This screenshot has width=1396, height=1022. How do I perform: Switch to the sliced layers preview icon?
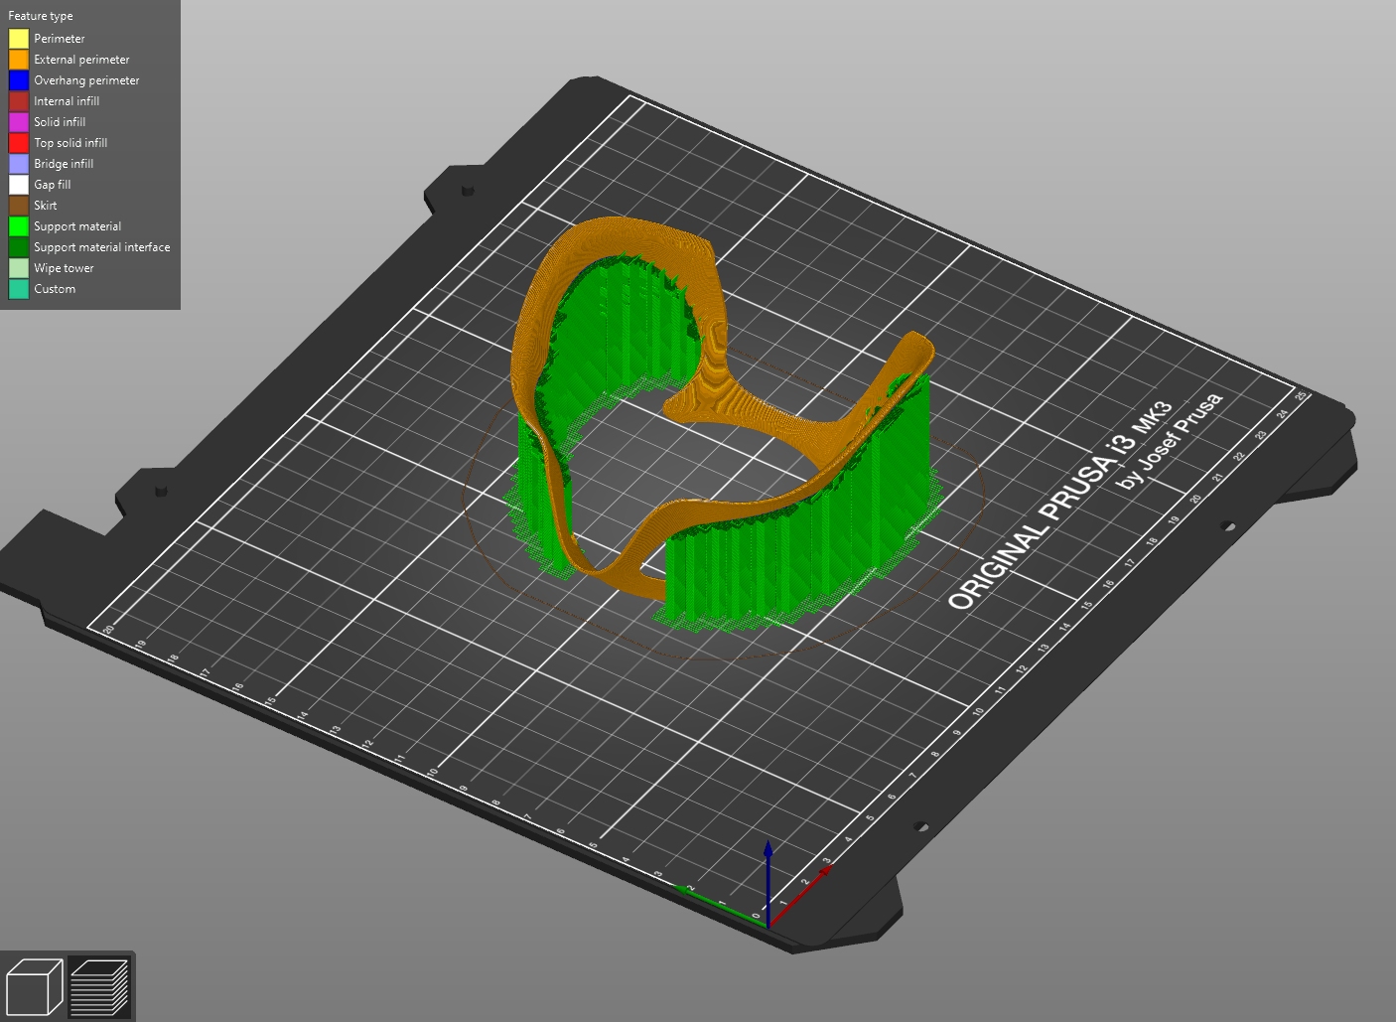99,986
